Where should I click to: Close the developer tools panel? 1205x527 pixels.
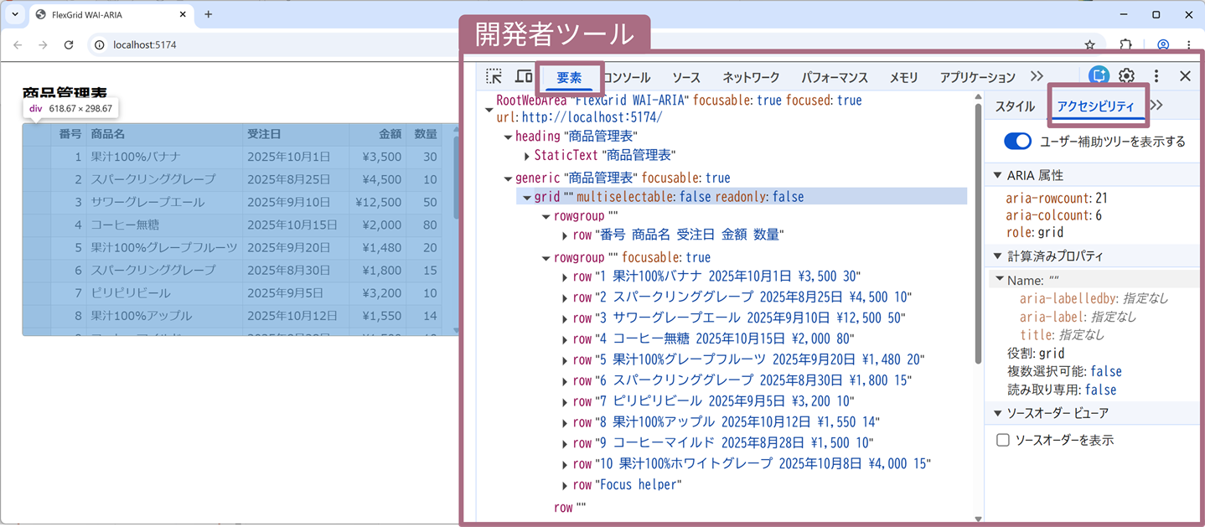(x=1185, y=76)
